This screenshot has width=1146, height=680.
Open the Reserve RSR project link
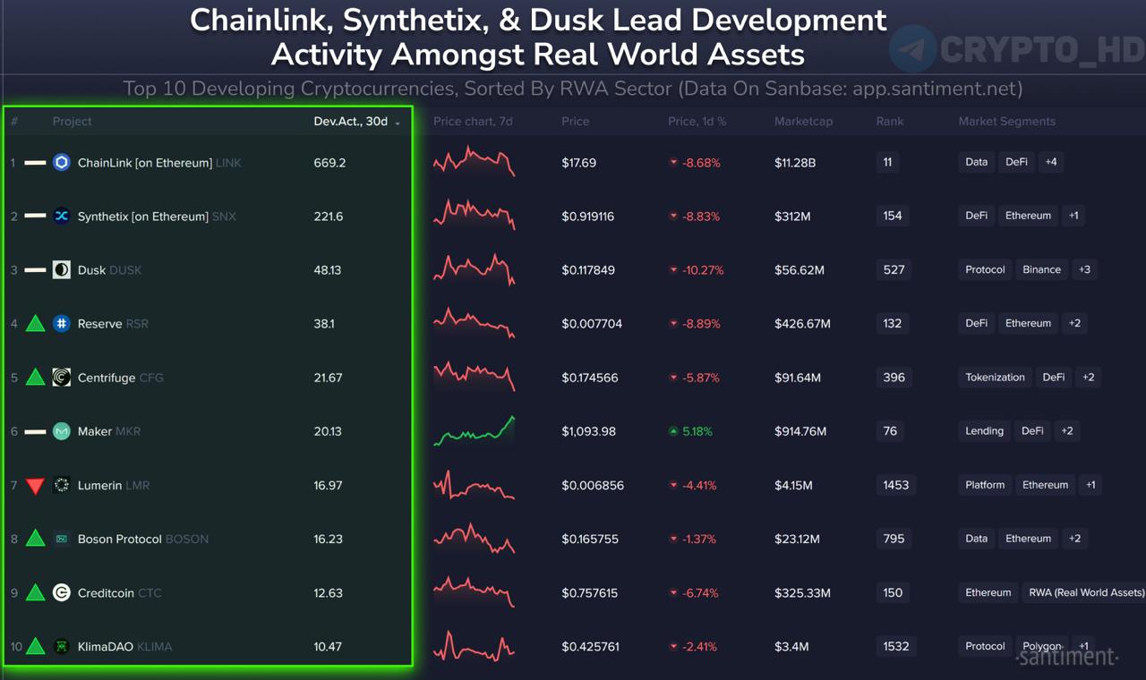113,324
